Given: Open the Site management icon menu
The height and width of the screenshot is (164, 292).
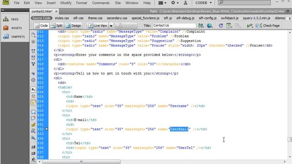Looking at the screenshot, I should (186, 3).
